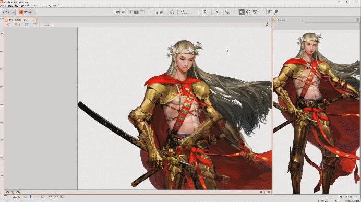Image resolution: width=361 pixels, height=202 pixels.
Task: Click the zoom out magnifier icon
Action: pos(26,197)
